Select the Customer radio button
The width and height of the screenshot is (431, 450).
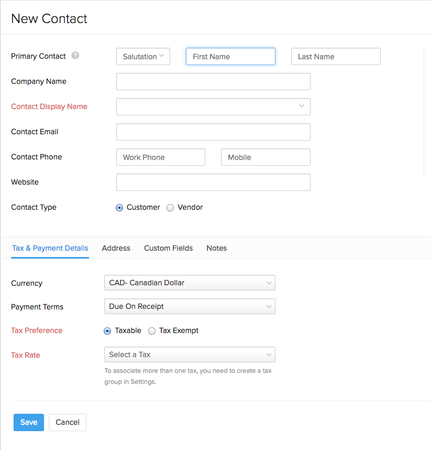tap(119, 208)
